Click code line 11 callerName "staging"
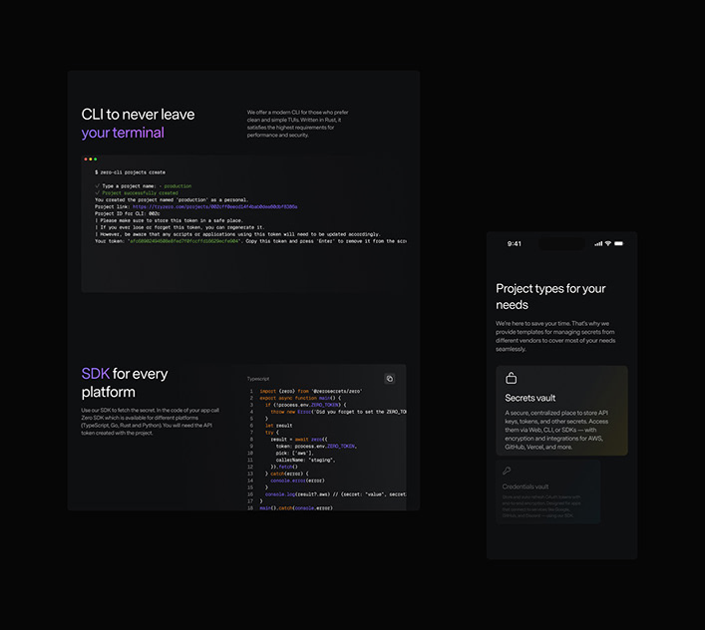Image resolution: width=705 pixels, height=630 pixels. [305, 461]
